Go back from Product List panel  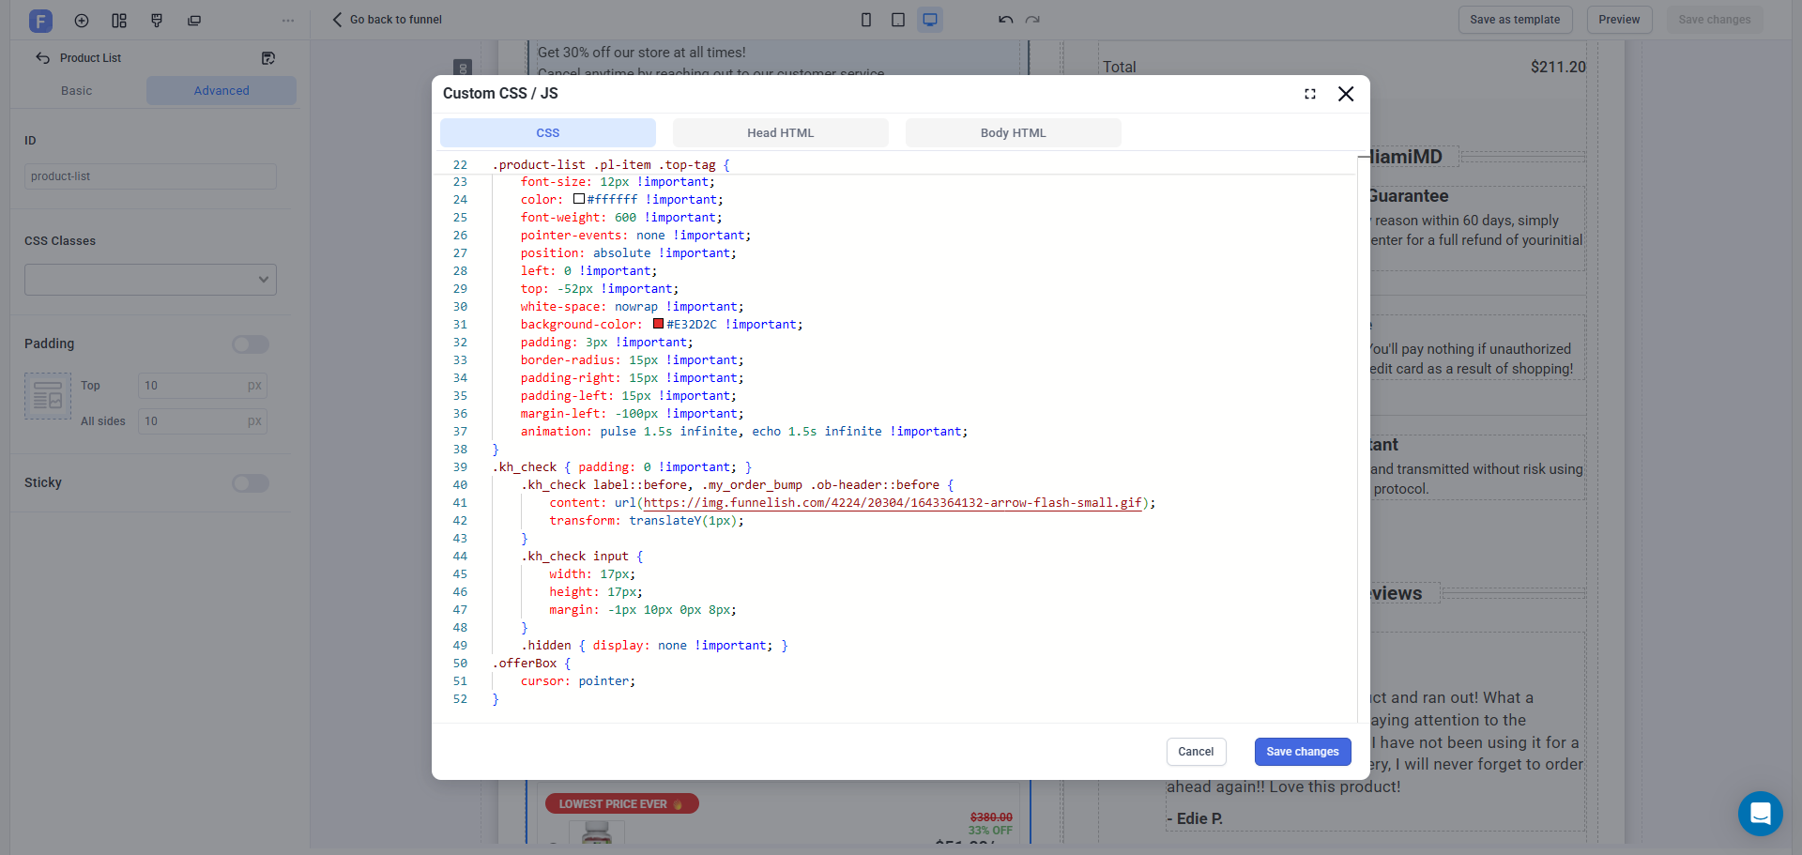[x=43, y=58]
